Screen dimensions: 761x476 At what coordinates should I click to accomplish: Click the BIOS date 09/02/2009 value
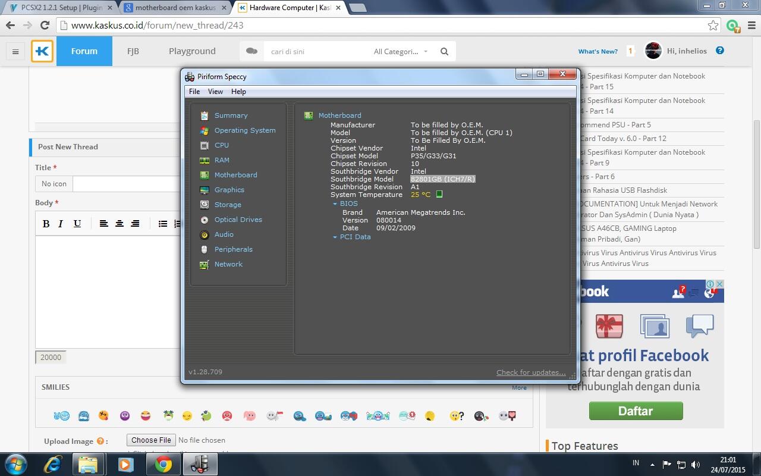(396, 228)
